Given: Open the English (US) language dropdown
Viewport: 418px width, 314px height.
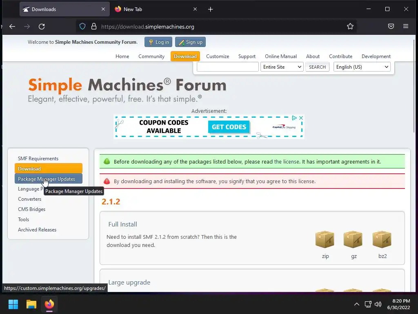Looking at the screenshot, I should (362, 67).
